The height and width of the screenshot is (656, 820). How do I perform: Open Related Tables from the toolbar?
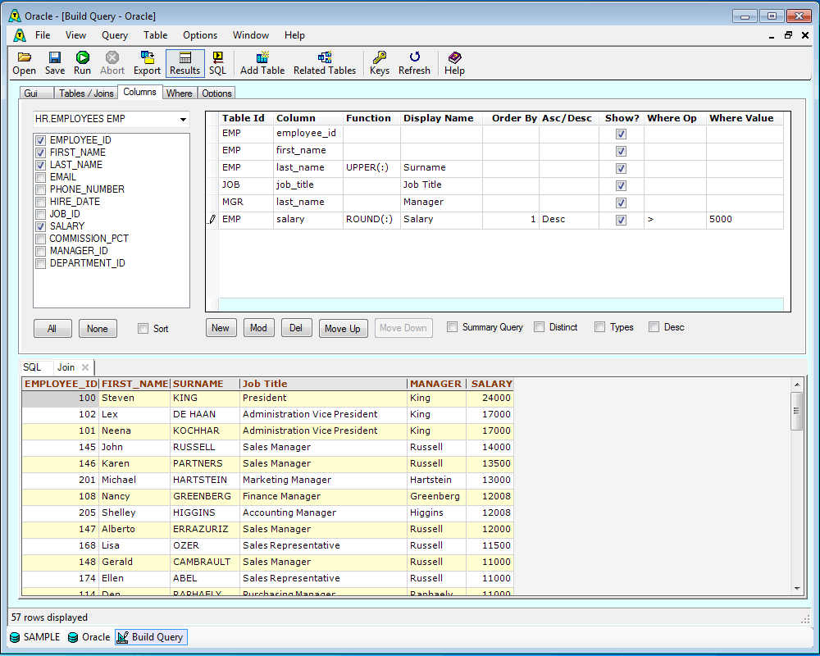coord(325,63)
